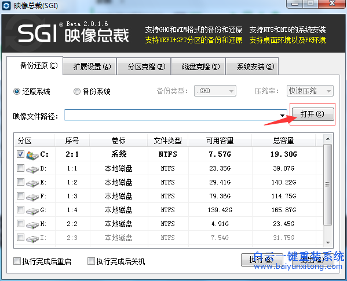Click the 总容量 column header
This screenshot has width=347, height=281.
(x=284, y=140)
